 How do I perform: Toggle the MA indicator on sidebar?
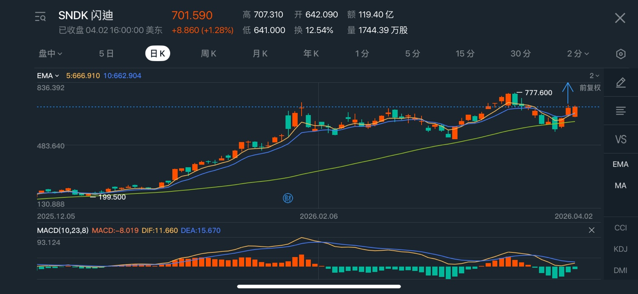(x=621, y=185)
